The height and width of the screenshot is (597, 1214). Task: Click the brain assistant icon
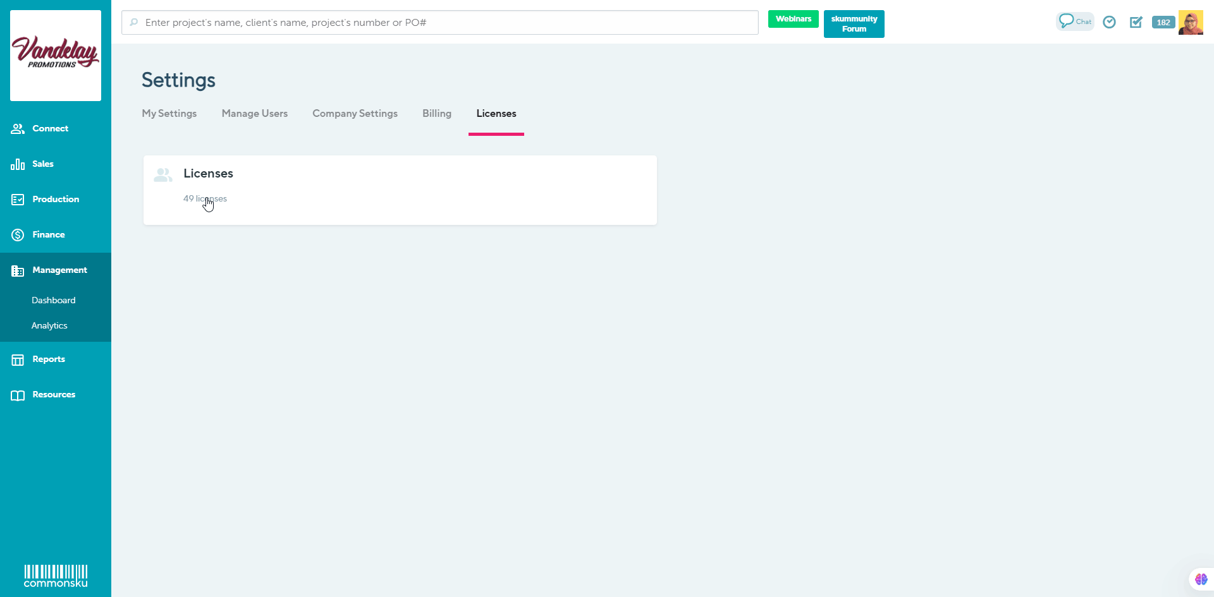1201,579
